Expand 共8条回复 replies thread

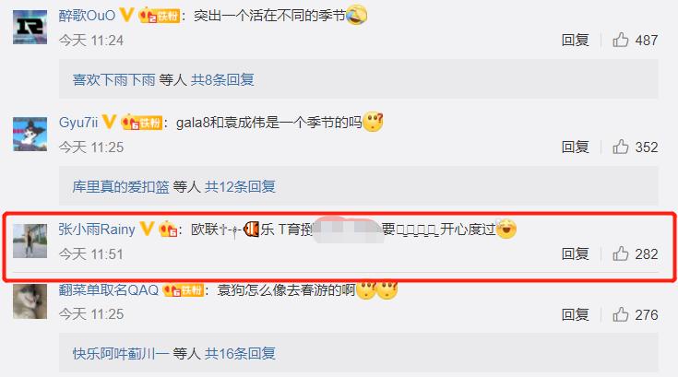(x=222, y=80)
